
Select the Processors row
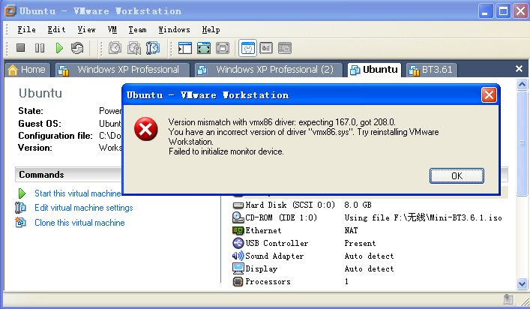[x=370, y=281]
